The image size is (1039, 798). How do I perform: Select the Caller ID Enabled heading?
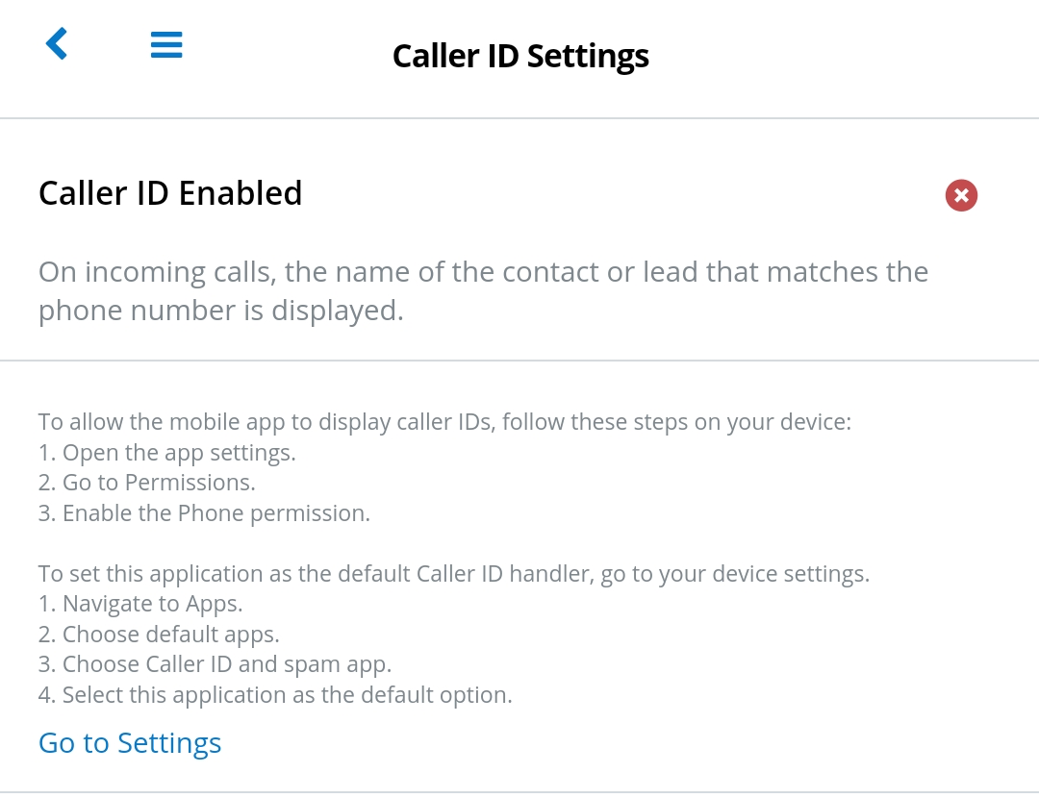point(169,192)
